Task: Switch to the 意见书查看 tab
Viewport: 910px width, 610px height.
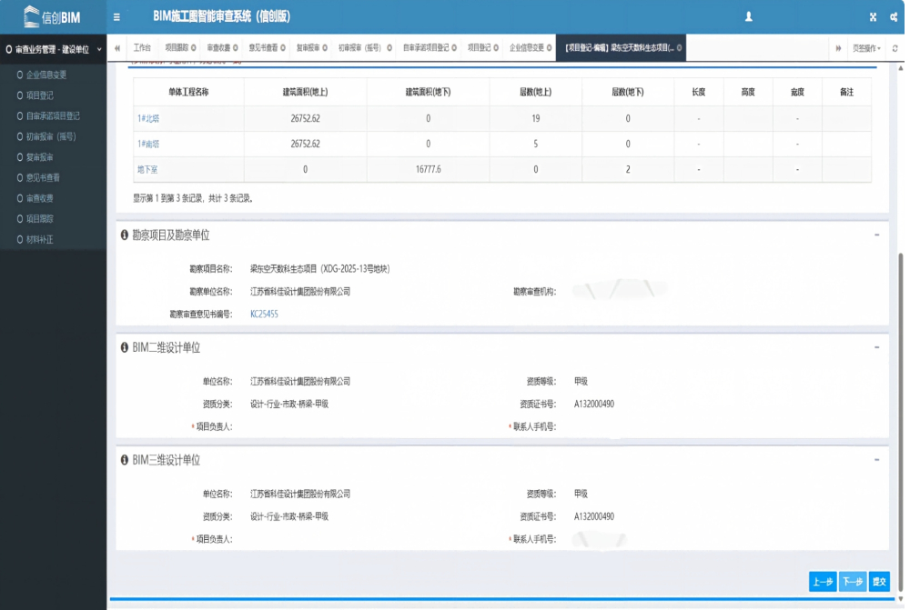Action: pyautogui.click(x=264, y=47)
